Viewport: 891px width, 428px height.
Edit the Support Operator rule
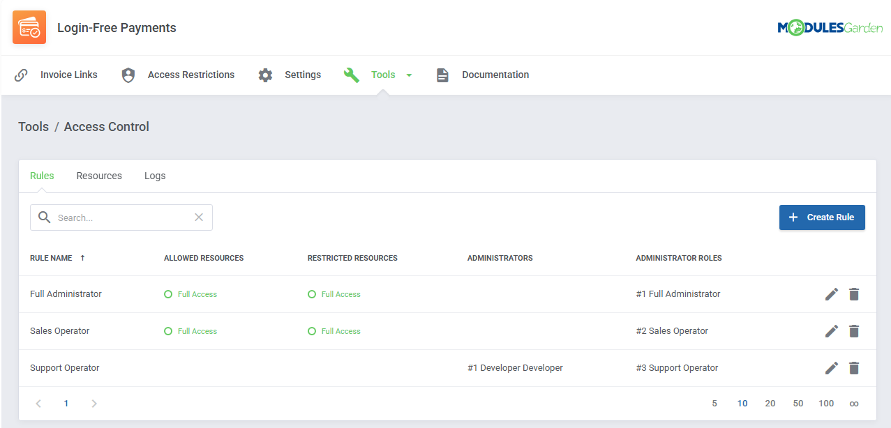click(832, 368)
